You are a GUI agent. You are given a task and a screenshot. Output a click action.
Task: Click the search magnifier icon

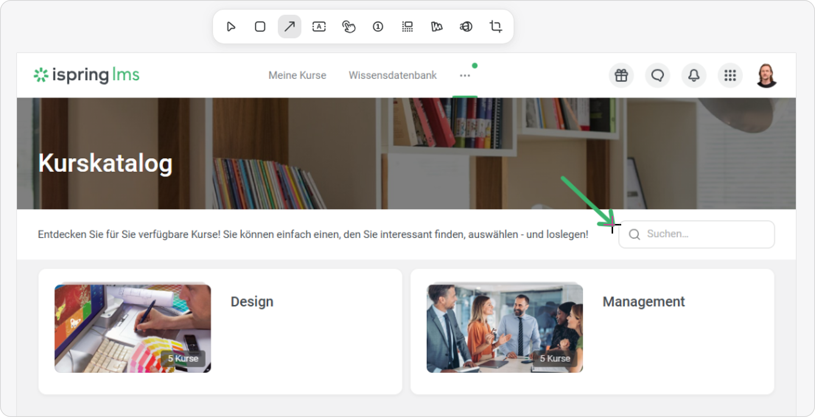click(x=634, y=234)
